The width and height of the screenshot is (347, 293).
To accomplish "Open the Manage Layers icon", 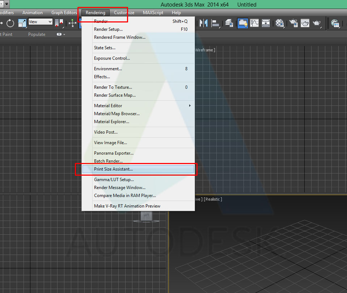I will click(x=229, y=23).
